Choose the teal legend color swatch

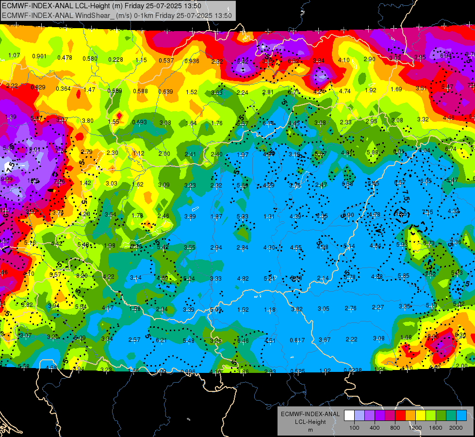tap(451, 416)
